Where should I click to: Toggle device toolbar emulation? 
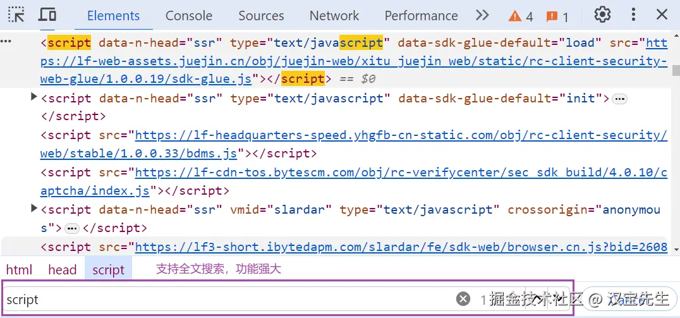(x=47, y=15)
